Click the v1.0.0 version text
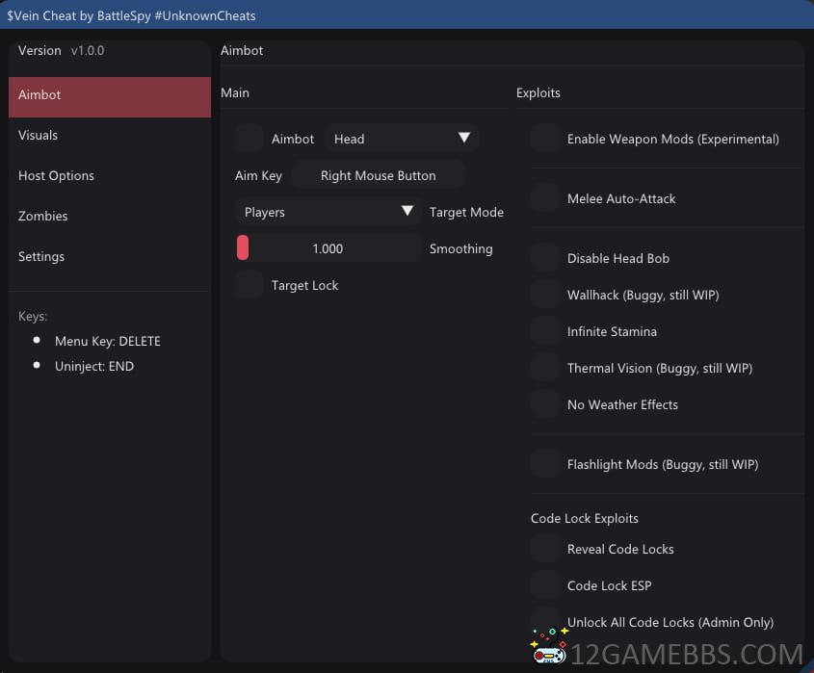This screenshot has height=673, width=814. [88, 51]
